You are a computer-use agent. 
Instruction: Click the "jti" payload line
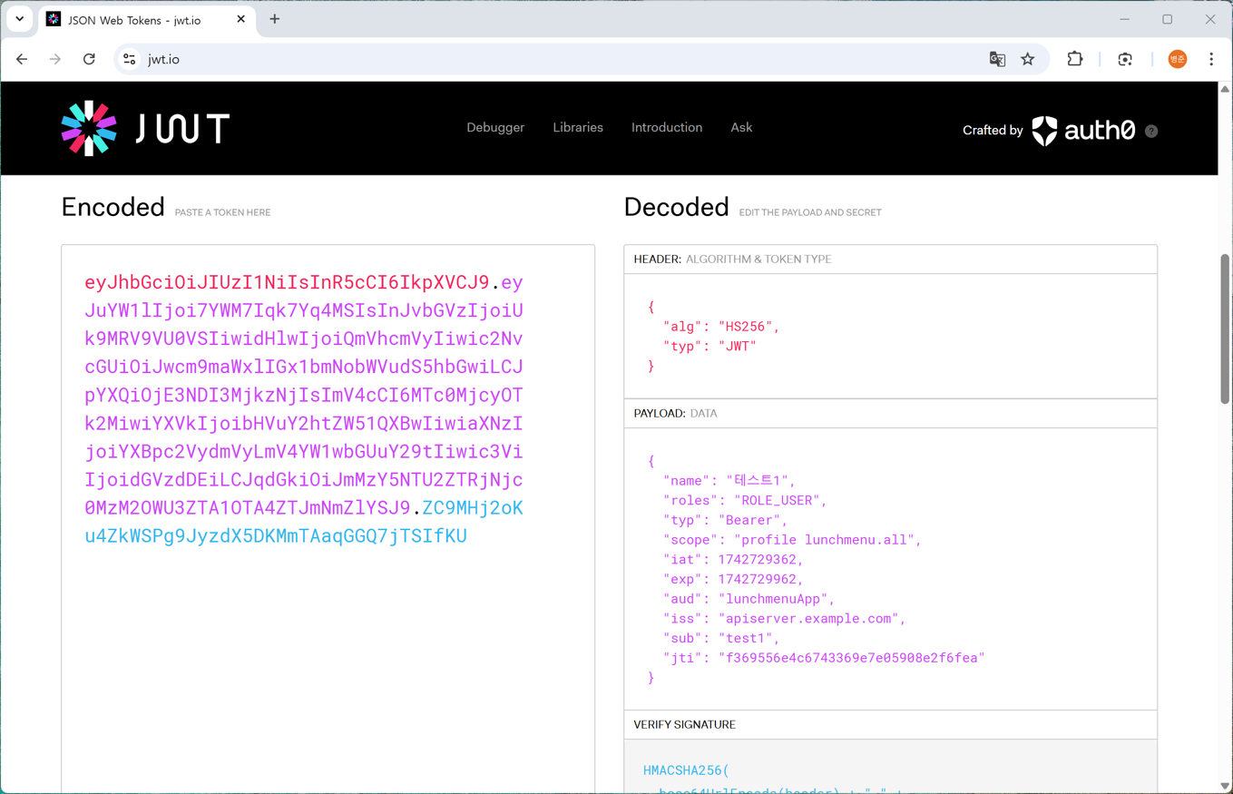[x=824, y=658]
